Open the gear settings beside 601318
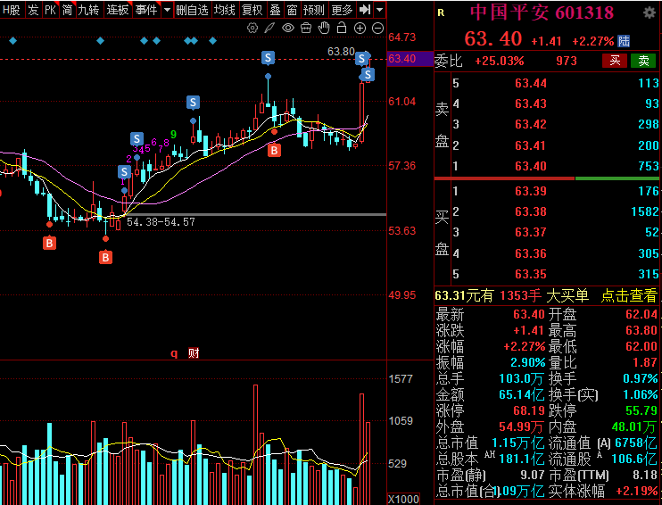The width and height of the screenshot is (662, 505). click(x=649, y=12)
